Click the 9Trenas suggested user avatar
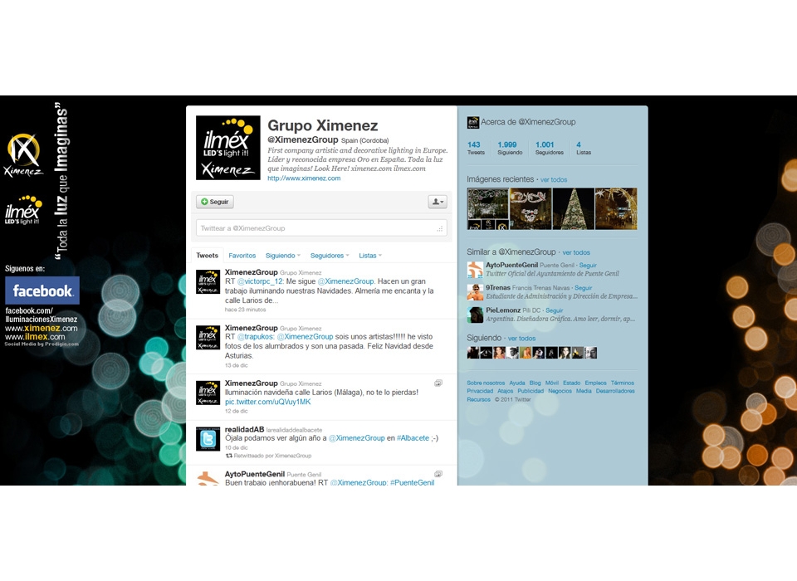Image resolution: width=797 pixels, height=581 pixels. pyautogui.click(x=475, y=292)
